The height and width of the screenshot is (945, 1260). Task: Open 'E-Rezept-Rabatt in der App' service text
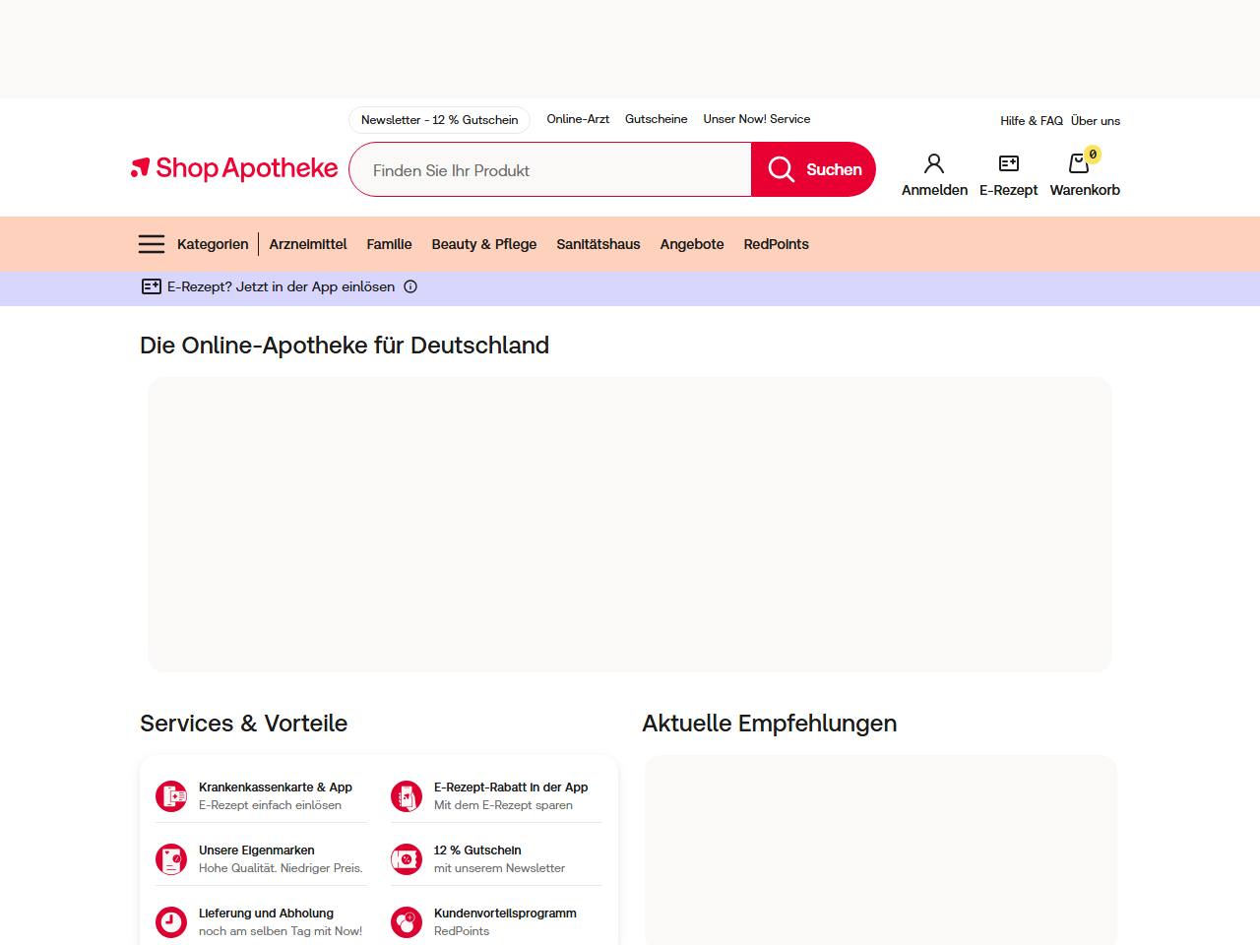511,787
